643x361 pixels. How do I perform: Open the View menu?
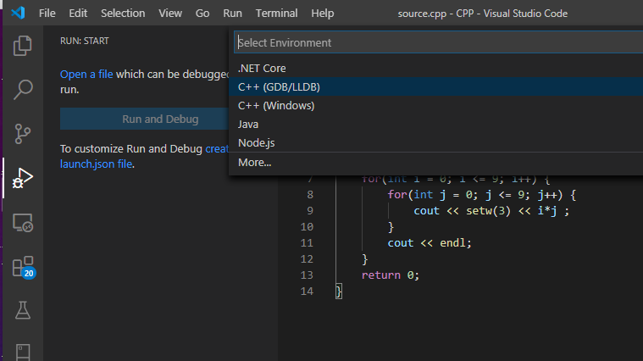pos(170,13)
